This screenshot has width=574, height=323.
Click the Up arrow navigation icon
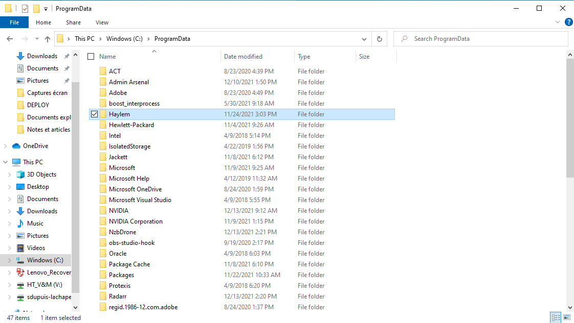[48, 39]
